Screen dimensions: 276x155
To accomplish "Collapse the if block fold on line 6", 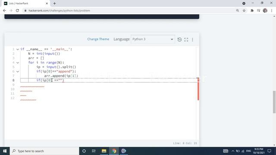I will (18, 71).
